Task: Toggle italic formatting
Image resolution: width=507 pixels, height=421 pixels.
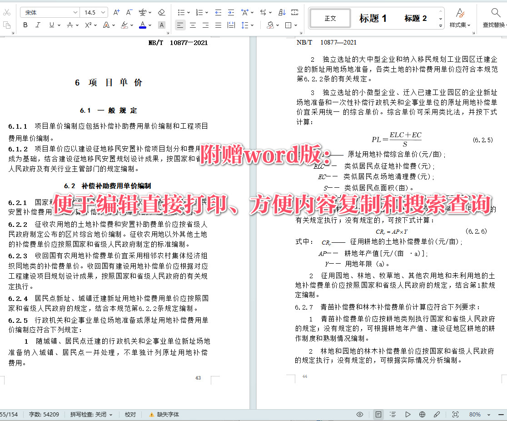Action: tap(38, 25)
